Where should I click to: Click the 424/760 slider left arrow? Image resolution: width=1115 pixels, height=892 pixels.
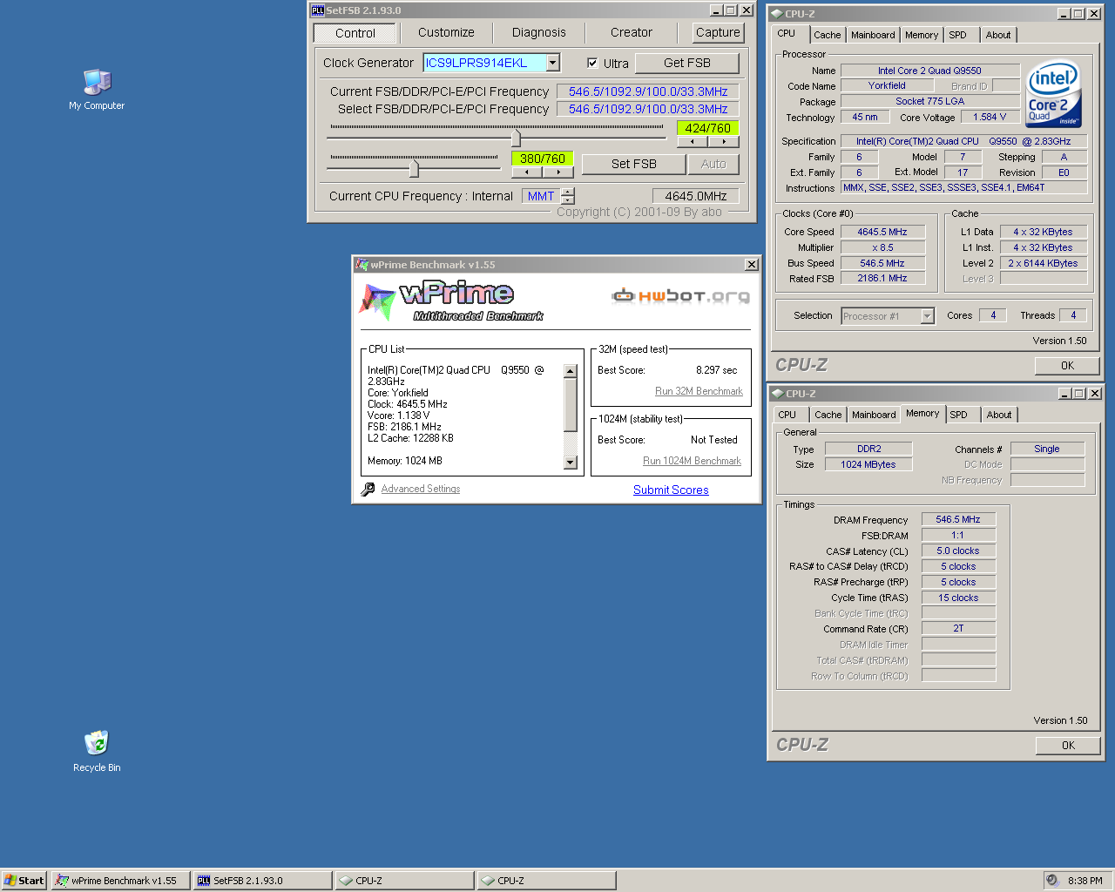pyautogui.click(x=693, y=142)
